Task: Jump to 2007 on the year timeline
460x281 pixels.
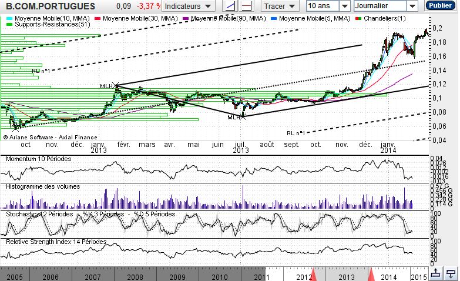Action: [93, 277]
